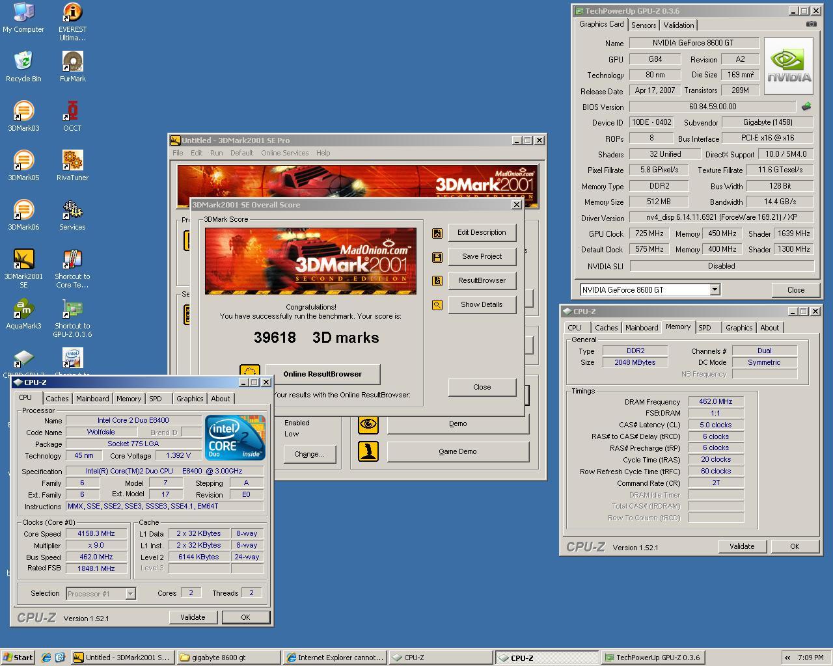Click the Show Details button
This screenshot has height=666, width=833.
(482, 304)
